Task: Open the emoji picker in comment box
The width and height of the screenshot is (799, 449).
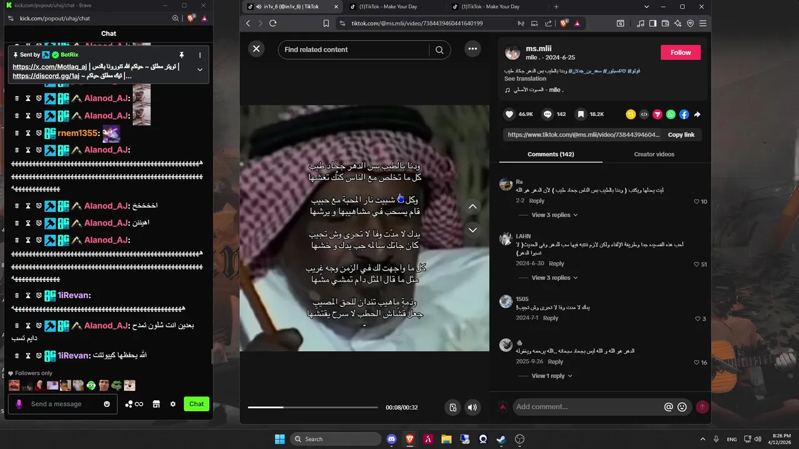Action: pyautogui.click(x=682, y=407)
